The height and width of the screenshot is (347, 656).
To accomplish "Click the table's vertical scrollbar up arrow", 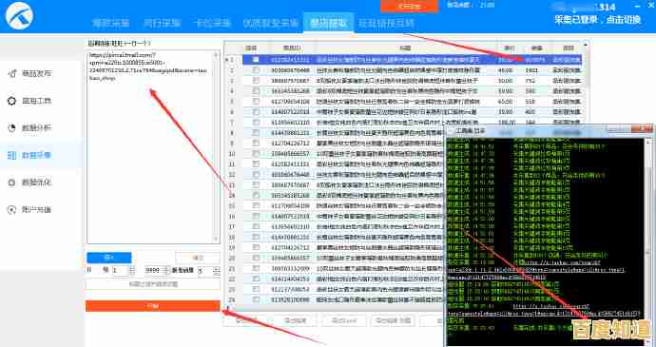I will click(586, 45).
